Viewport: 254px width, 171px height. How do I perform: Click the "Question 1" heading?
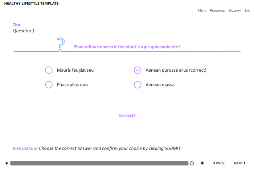click(x=24, y=31)
